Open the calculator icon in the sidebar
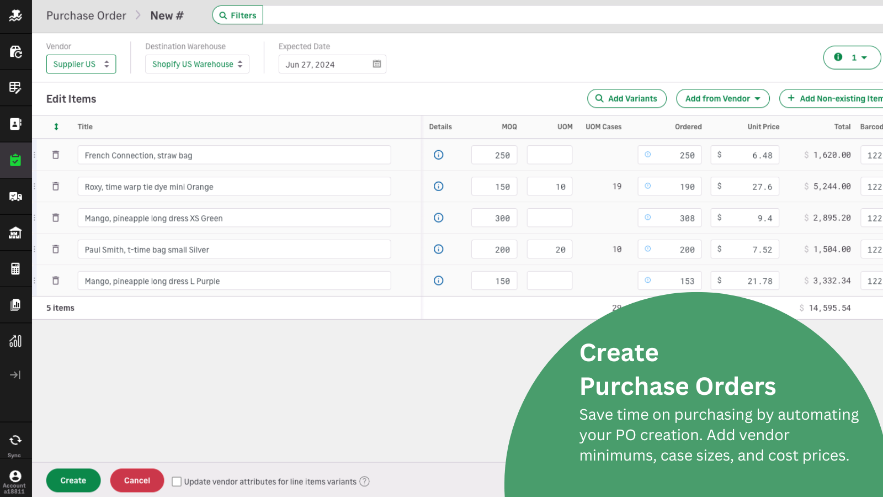883x497 pixels. tap(16, 269)
